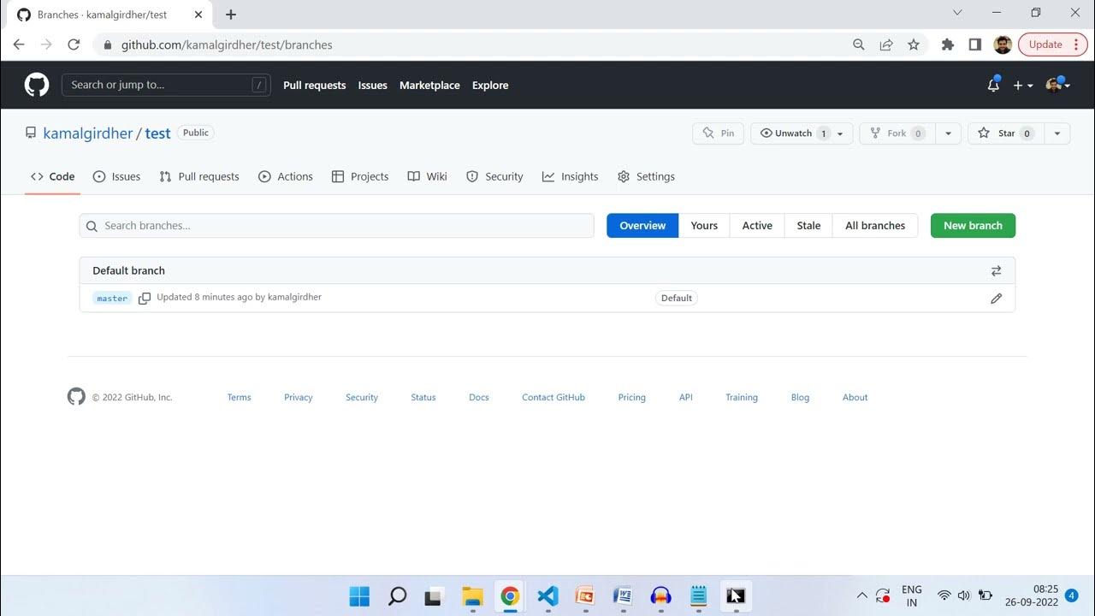This screenshot has width=1095, height=616.
Task: Show Active branches
Action: [757, 226]
